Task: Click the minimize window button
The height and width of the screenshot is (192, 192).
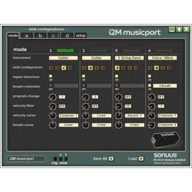Action: tap(172, 29)
